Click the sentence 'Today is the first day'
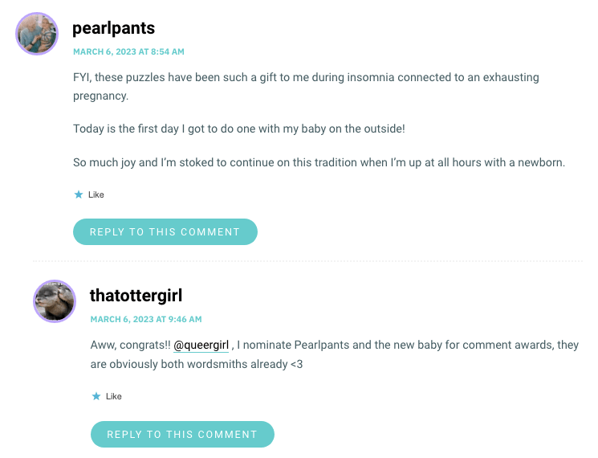This screenshot has width=598, height=458. pos(238,129)
